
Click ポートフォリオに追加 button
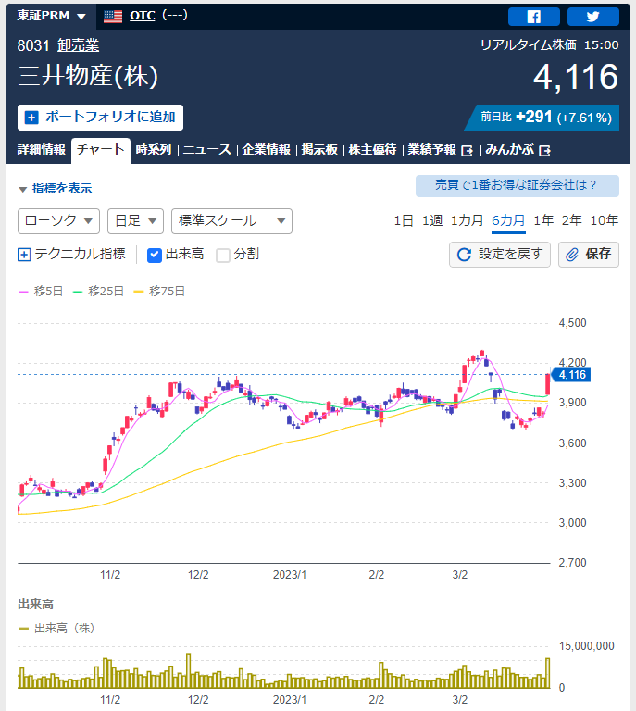click(100, 118)
